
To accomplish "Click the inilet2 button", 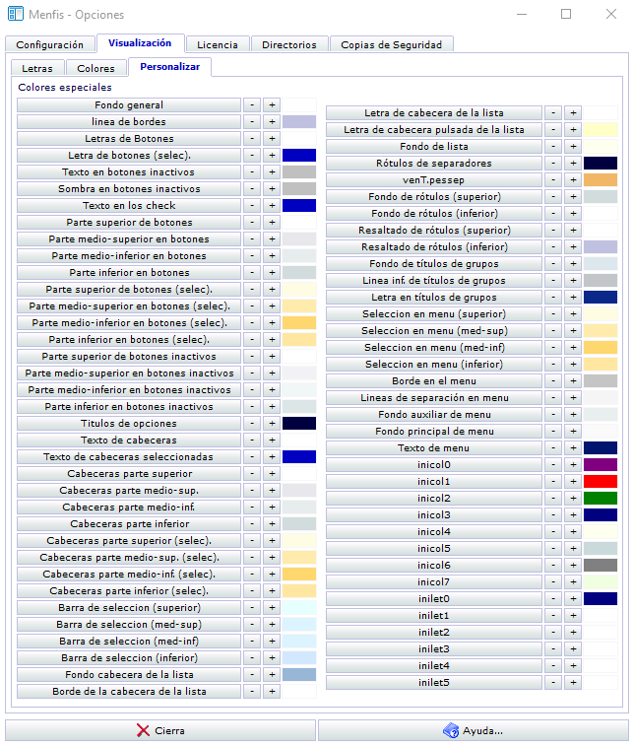I will [434, 633].
